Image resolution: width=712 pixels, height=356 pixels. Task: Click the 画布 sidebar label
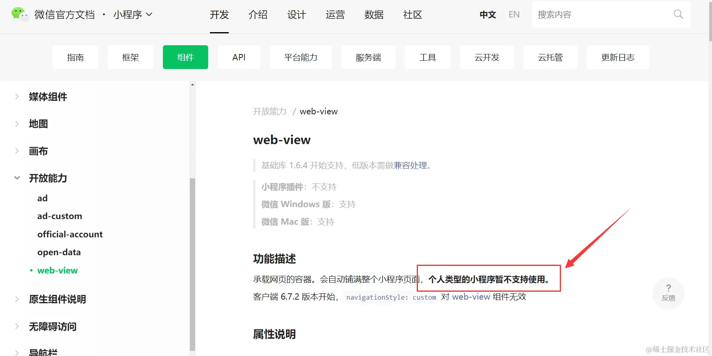[38, 151]
